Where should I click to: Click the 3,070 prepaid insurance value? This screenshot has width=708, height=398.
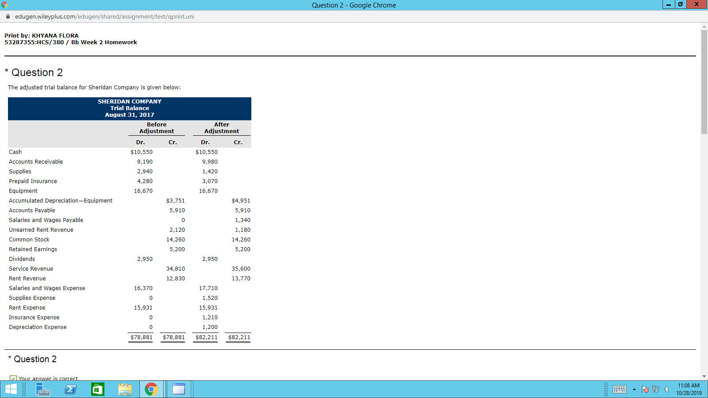(210, 181)
